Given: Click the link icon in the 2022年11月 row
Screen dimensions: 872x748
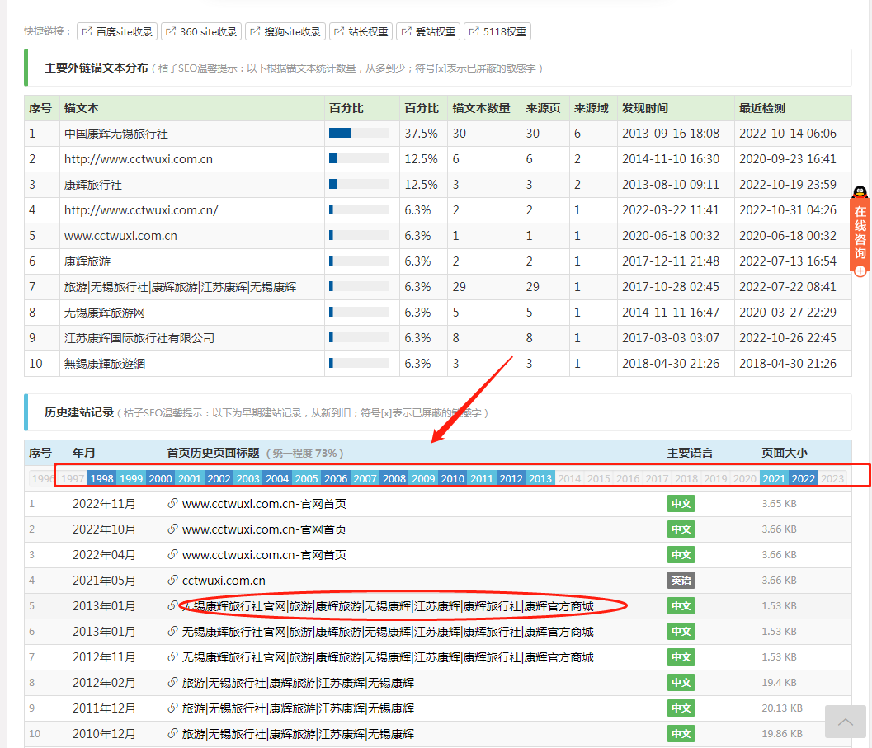Looking at the screenshot, I should point(173,503).
